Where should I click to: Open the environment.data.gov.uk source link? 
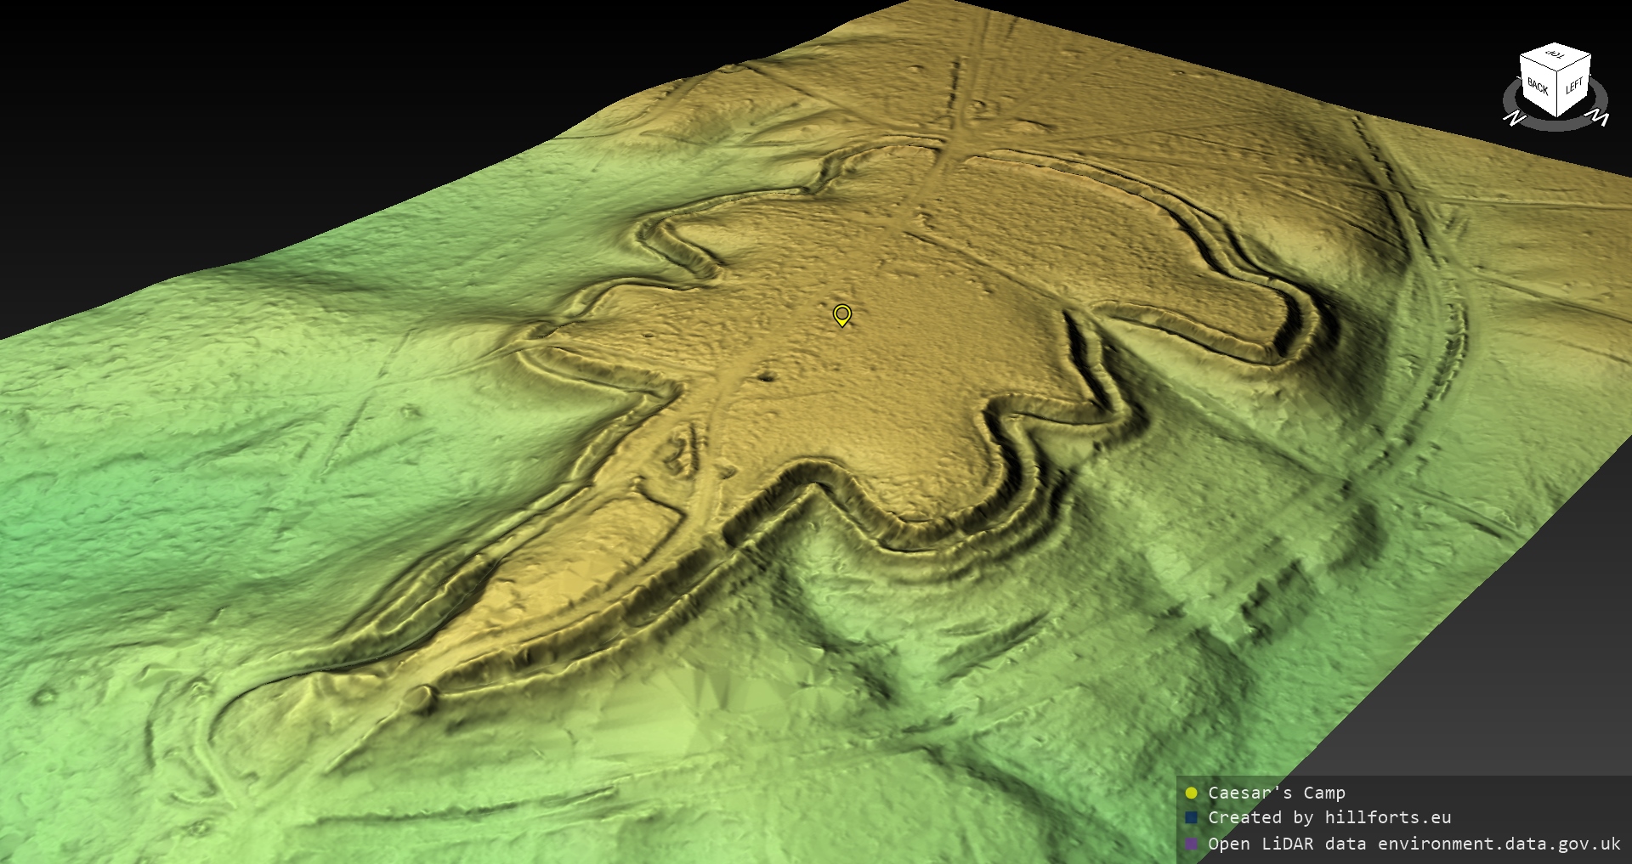[x=1499, y=844]
